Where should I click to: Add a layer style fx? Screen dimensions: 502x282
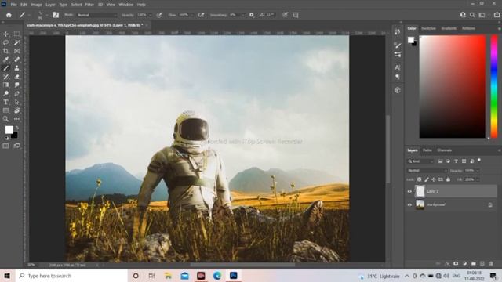pyautogui.click(x=447, y=264)
